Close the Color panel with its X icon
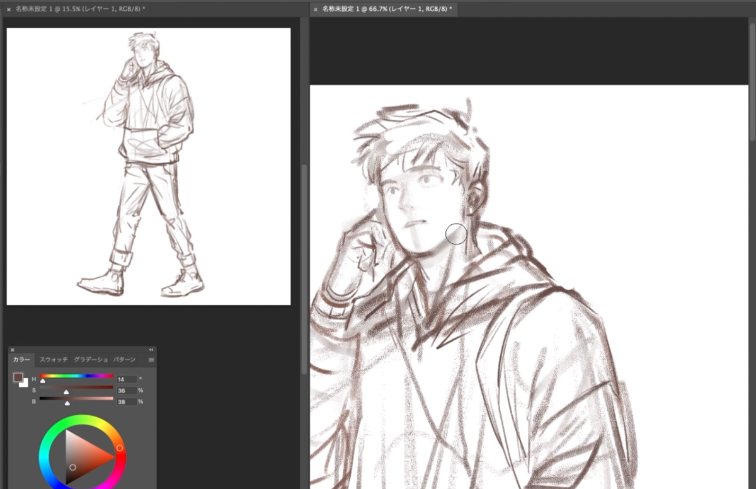The image size is (756, 489). pos(12,350)
